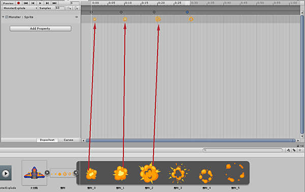Select the summary keyframe diamond near 0:09
Screen dimensions: 305x192
coord(121,12)
